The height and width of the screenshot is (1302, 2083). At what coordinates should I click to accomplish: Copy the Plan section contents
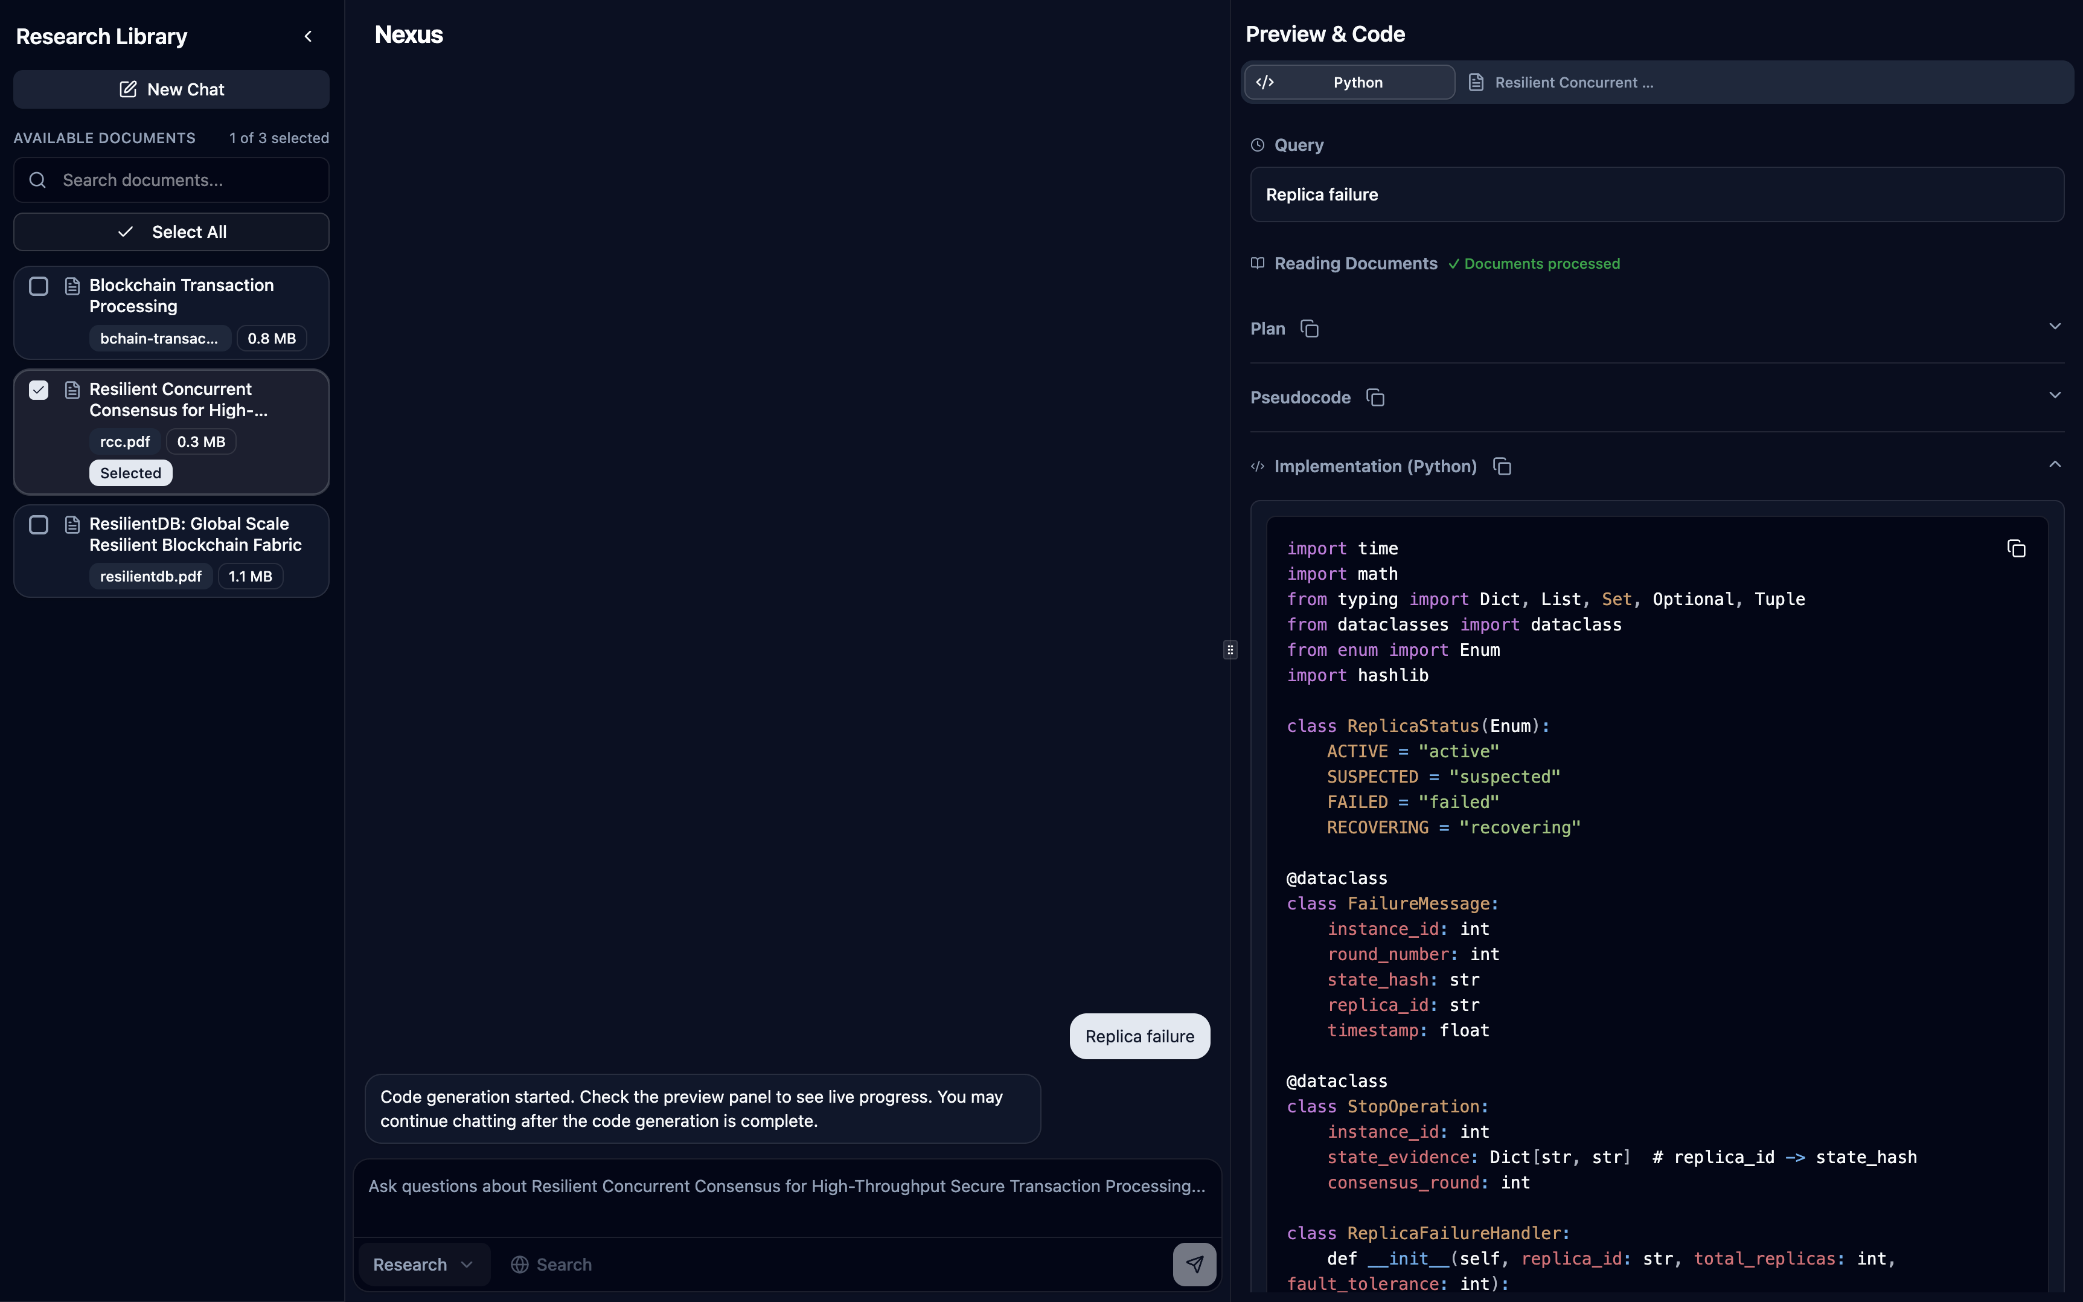(x=1309, y=328)
